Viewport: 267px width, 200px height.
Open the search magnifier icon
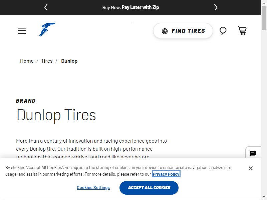click(x=223, y=31)
